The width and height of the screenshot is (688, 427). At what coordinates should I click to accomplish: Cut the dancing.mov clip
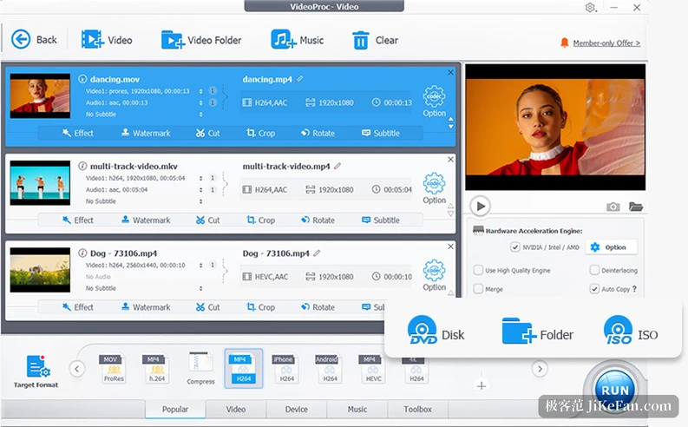click(208, 133)
